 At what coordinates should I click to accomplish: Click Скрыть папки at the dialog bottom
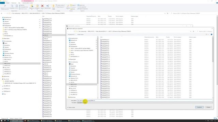click(72, 107)
